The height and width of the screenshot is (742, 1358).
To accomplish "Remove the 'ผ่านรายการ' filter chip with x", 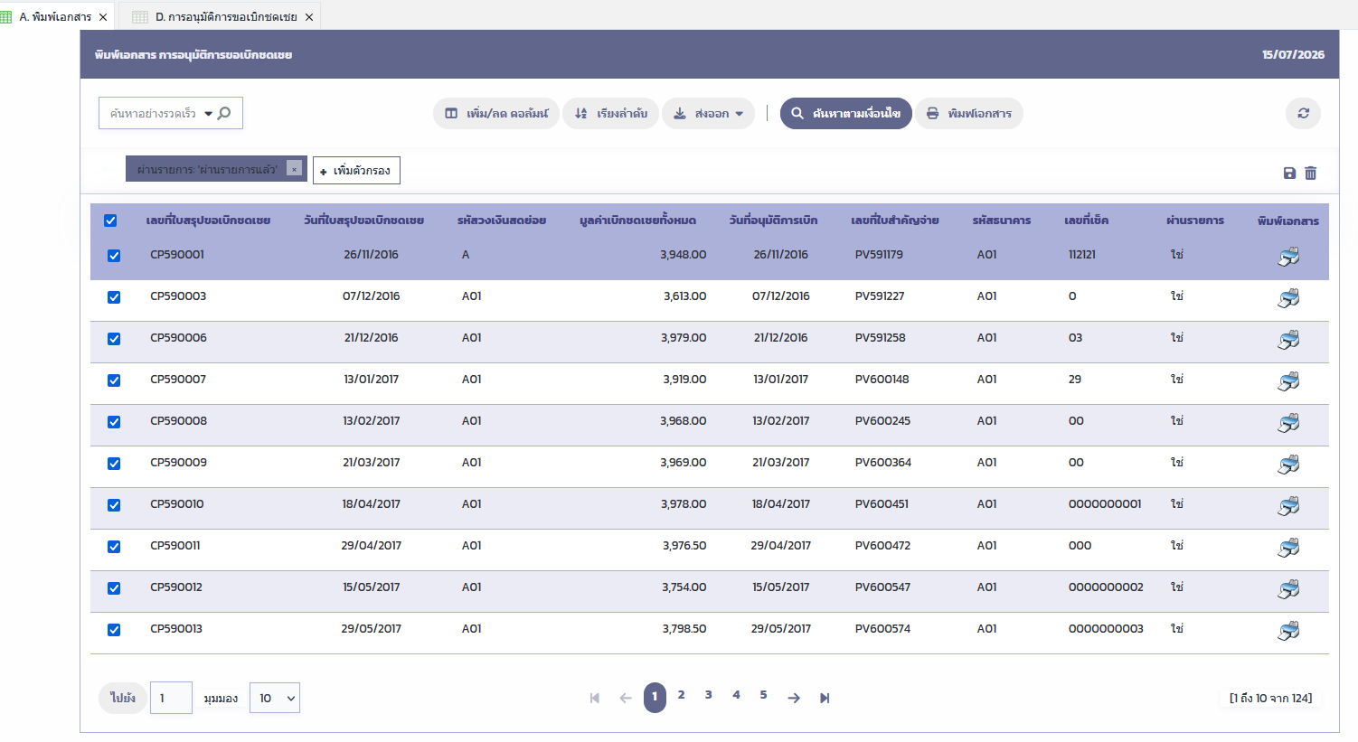I will pyautogui.click(x=294, y=168).
